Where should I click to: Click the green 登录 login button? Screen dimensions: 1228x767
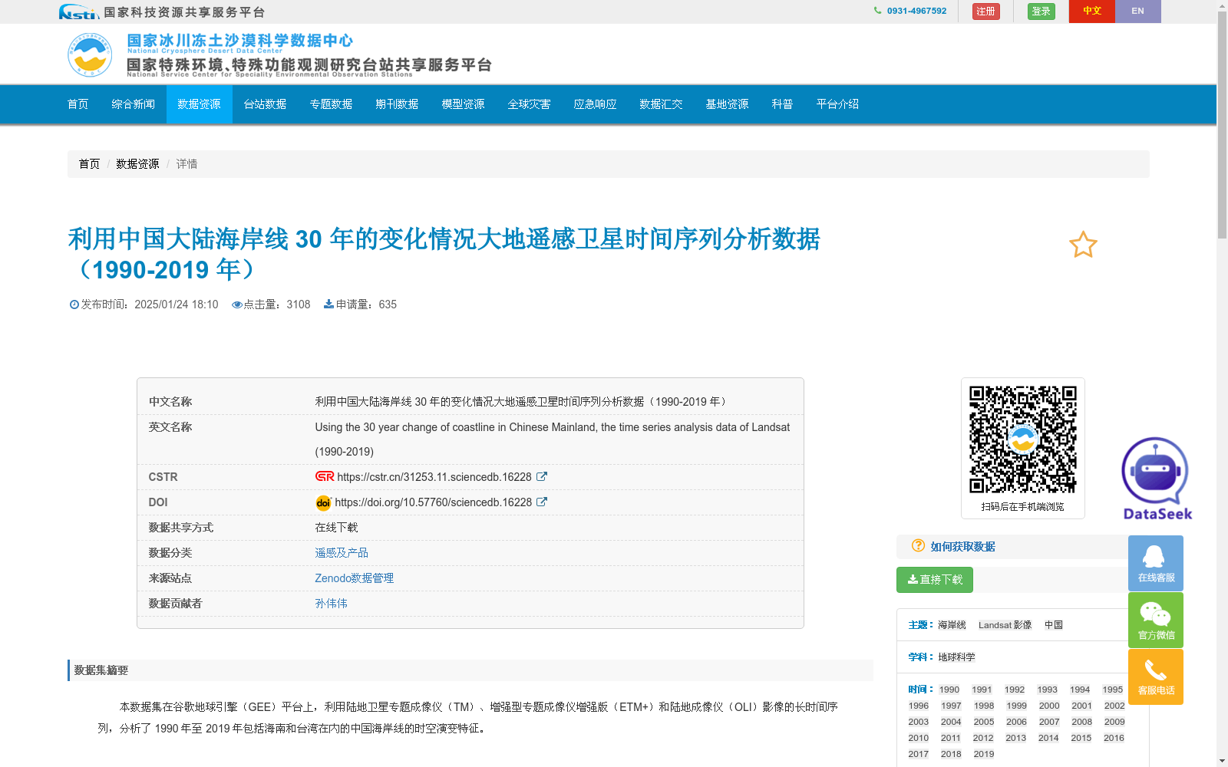(x=1041, y=12)
